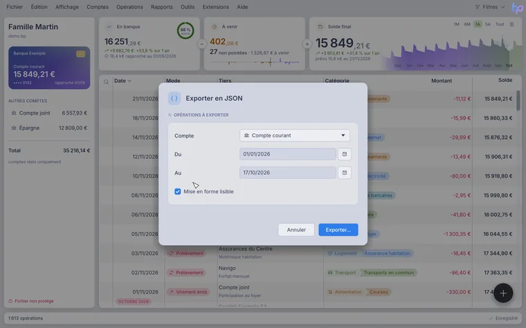Click the Montant column header
The image size is (526, 328).
tap(442, 81)
